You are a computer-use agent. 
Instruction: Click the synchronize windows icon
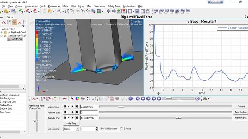click(x=148, y=11)
